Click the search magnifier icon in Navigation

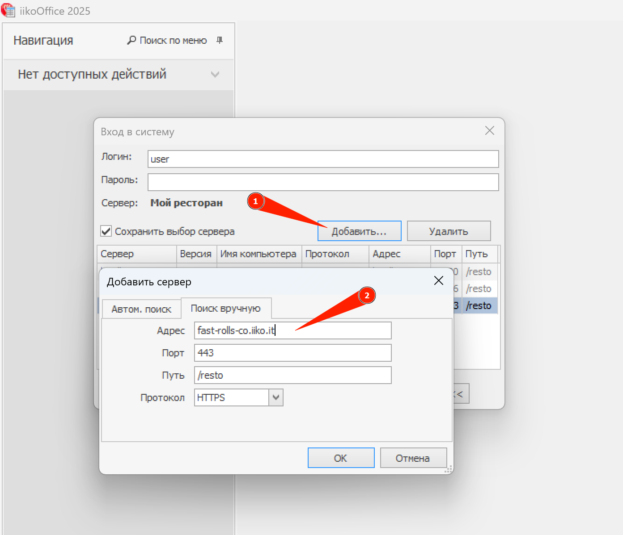coord(131,40)
